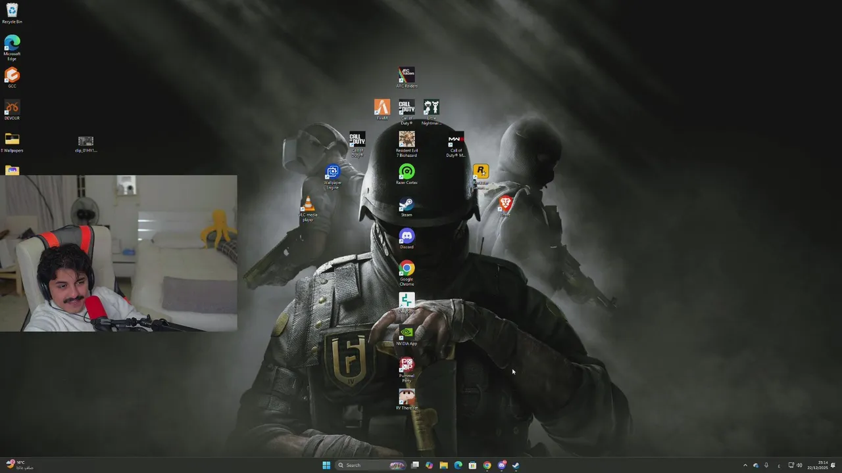Open the notifications bell in the taskbar
This screenshot has height=473, width=842.
pos(833,465)
